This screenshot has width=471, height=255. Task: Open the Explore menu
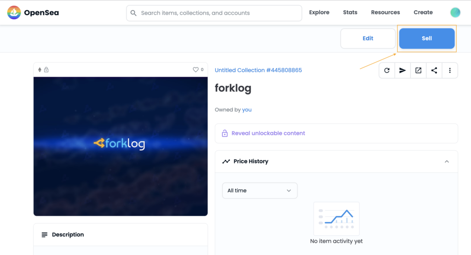[x=319, y=12]
